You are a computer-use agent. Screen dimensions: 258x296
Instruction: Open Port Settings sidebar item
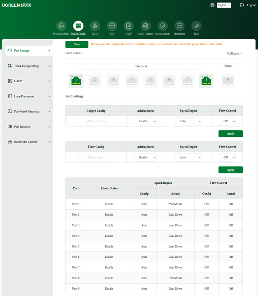click(29, 51)
